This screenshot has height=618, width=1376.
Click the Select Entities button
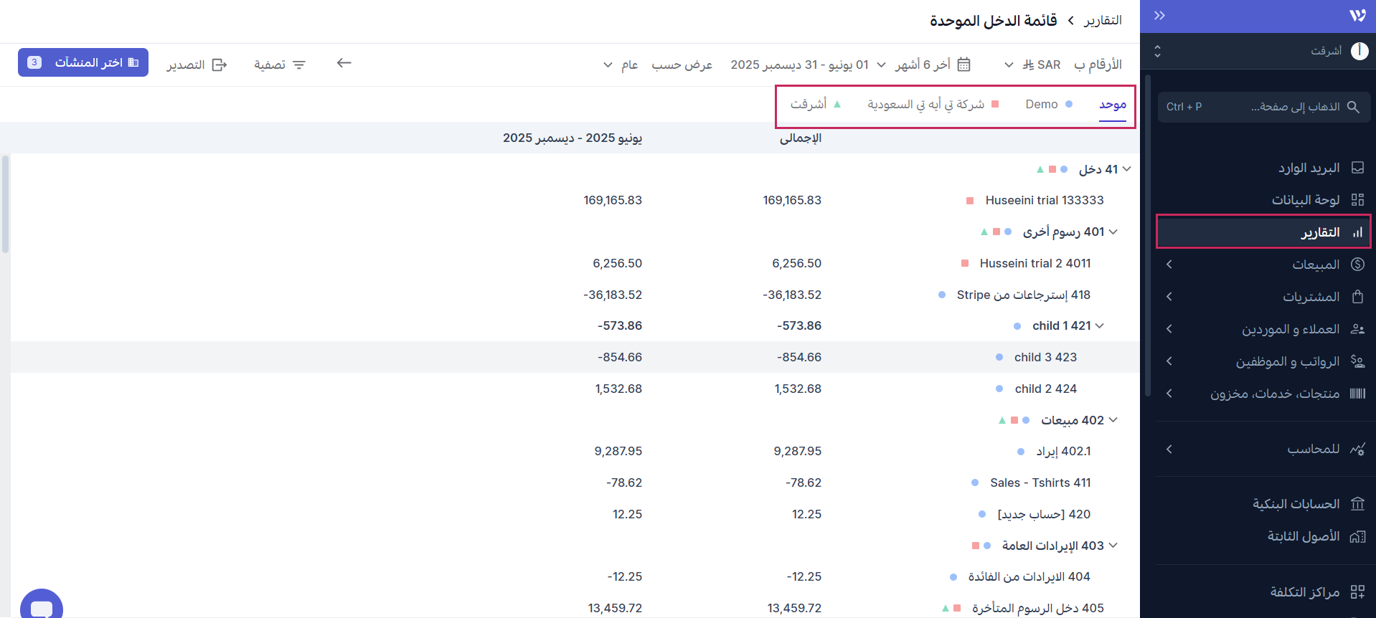pyautogui.click(x=83, y=62)
